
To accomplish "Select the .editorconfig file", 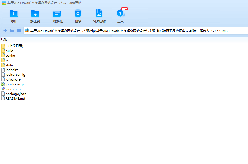I will click(x=13, y=75).
